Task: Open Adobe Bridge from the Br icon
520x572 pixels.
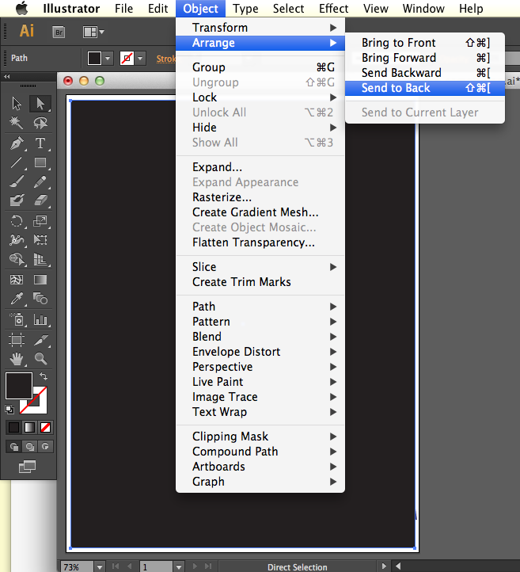Action: click(59, 32)
